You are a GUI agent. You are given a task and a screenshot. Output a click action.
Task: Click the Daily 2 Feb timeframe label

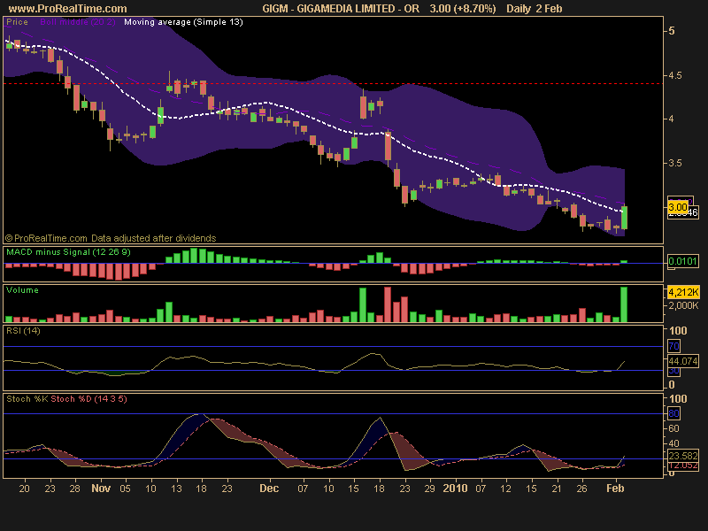click(535, 9)
